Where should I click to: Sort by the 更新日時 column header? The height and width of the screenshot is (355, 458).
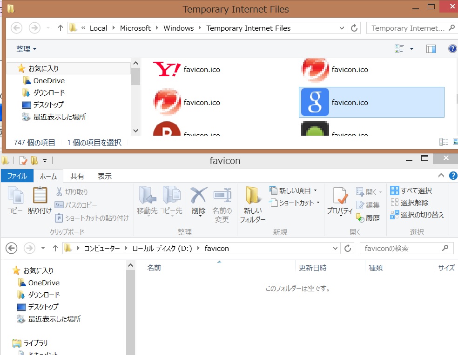[312, 268]
